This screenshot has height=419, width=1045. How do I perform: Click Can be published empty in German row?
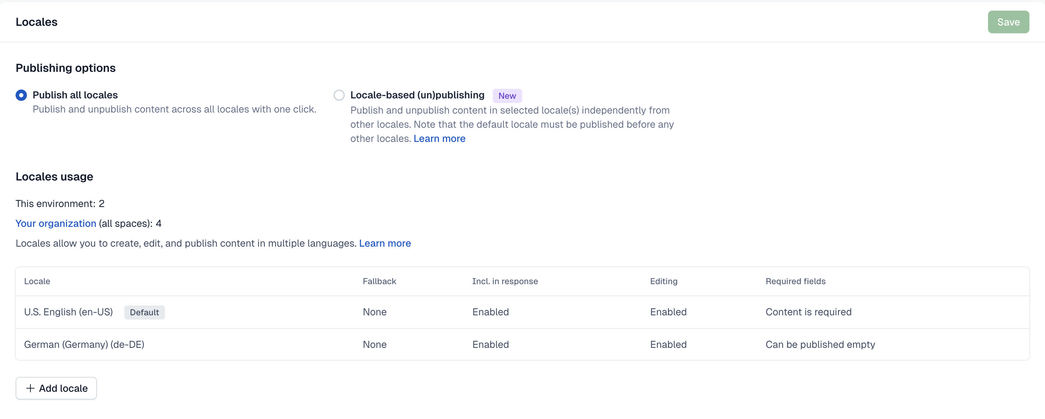[x=820, y=344]
